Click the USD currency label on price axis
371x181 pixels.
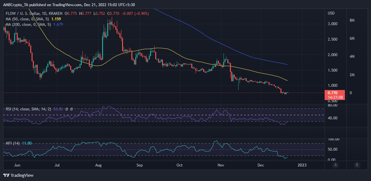click(x=331, y=14)
